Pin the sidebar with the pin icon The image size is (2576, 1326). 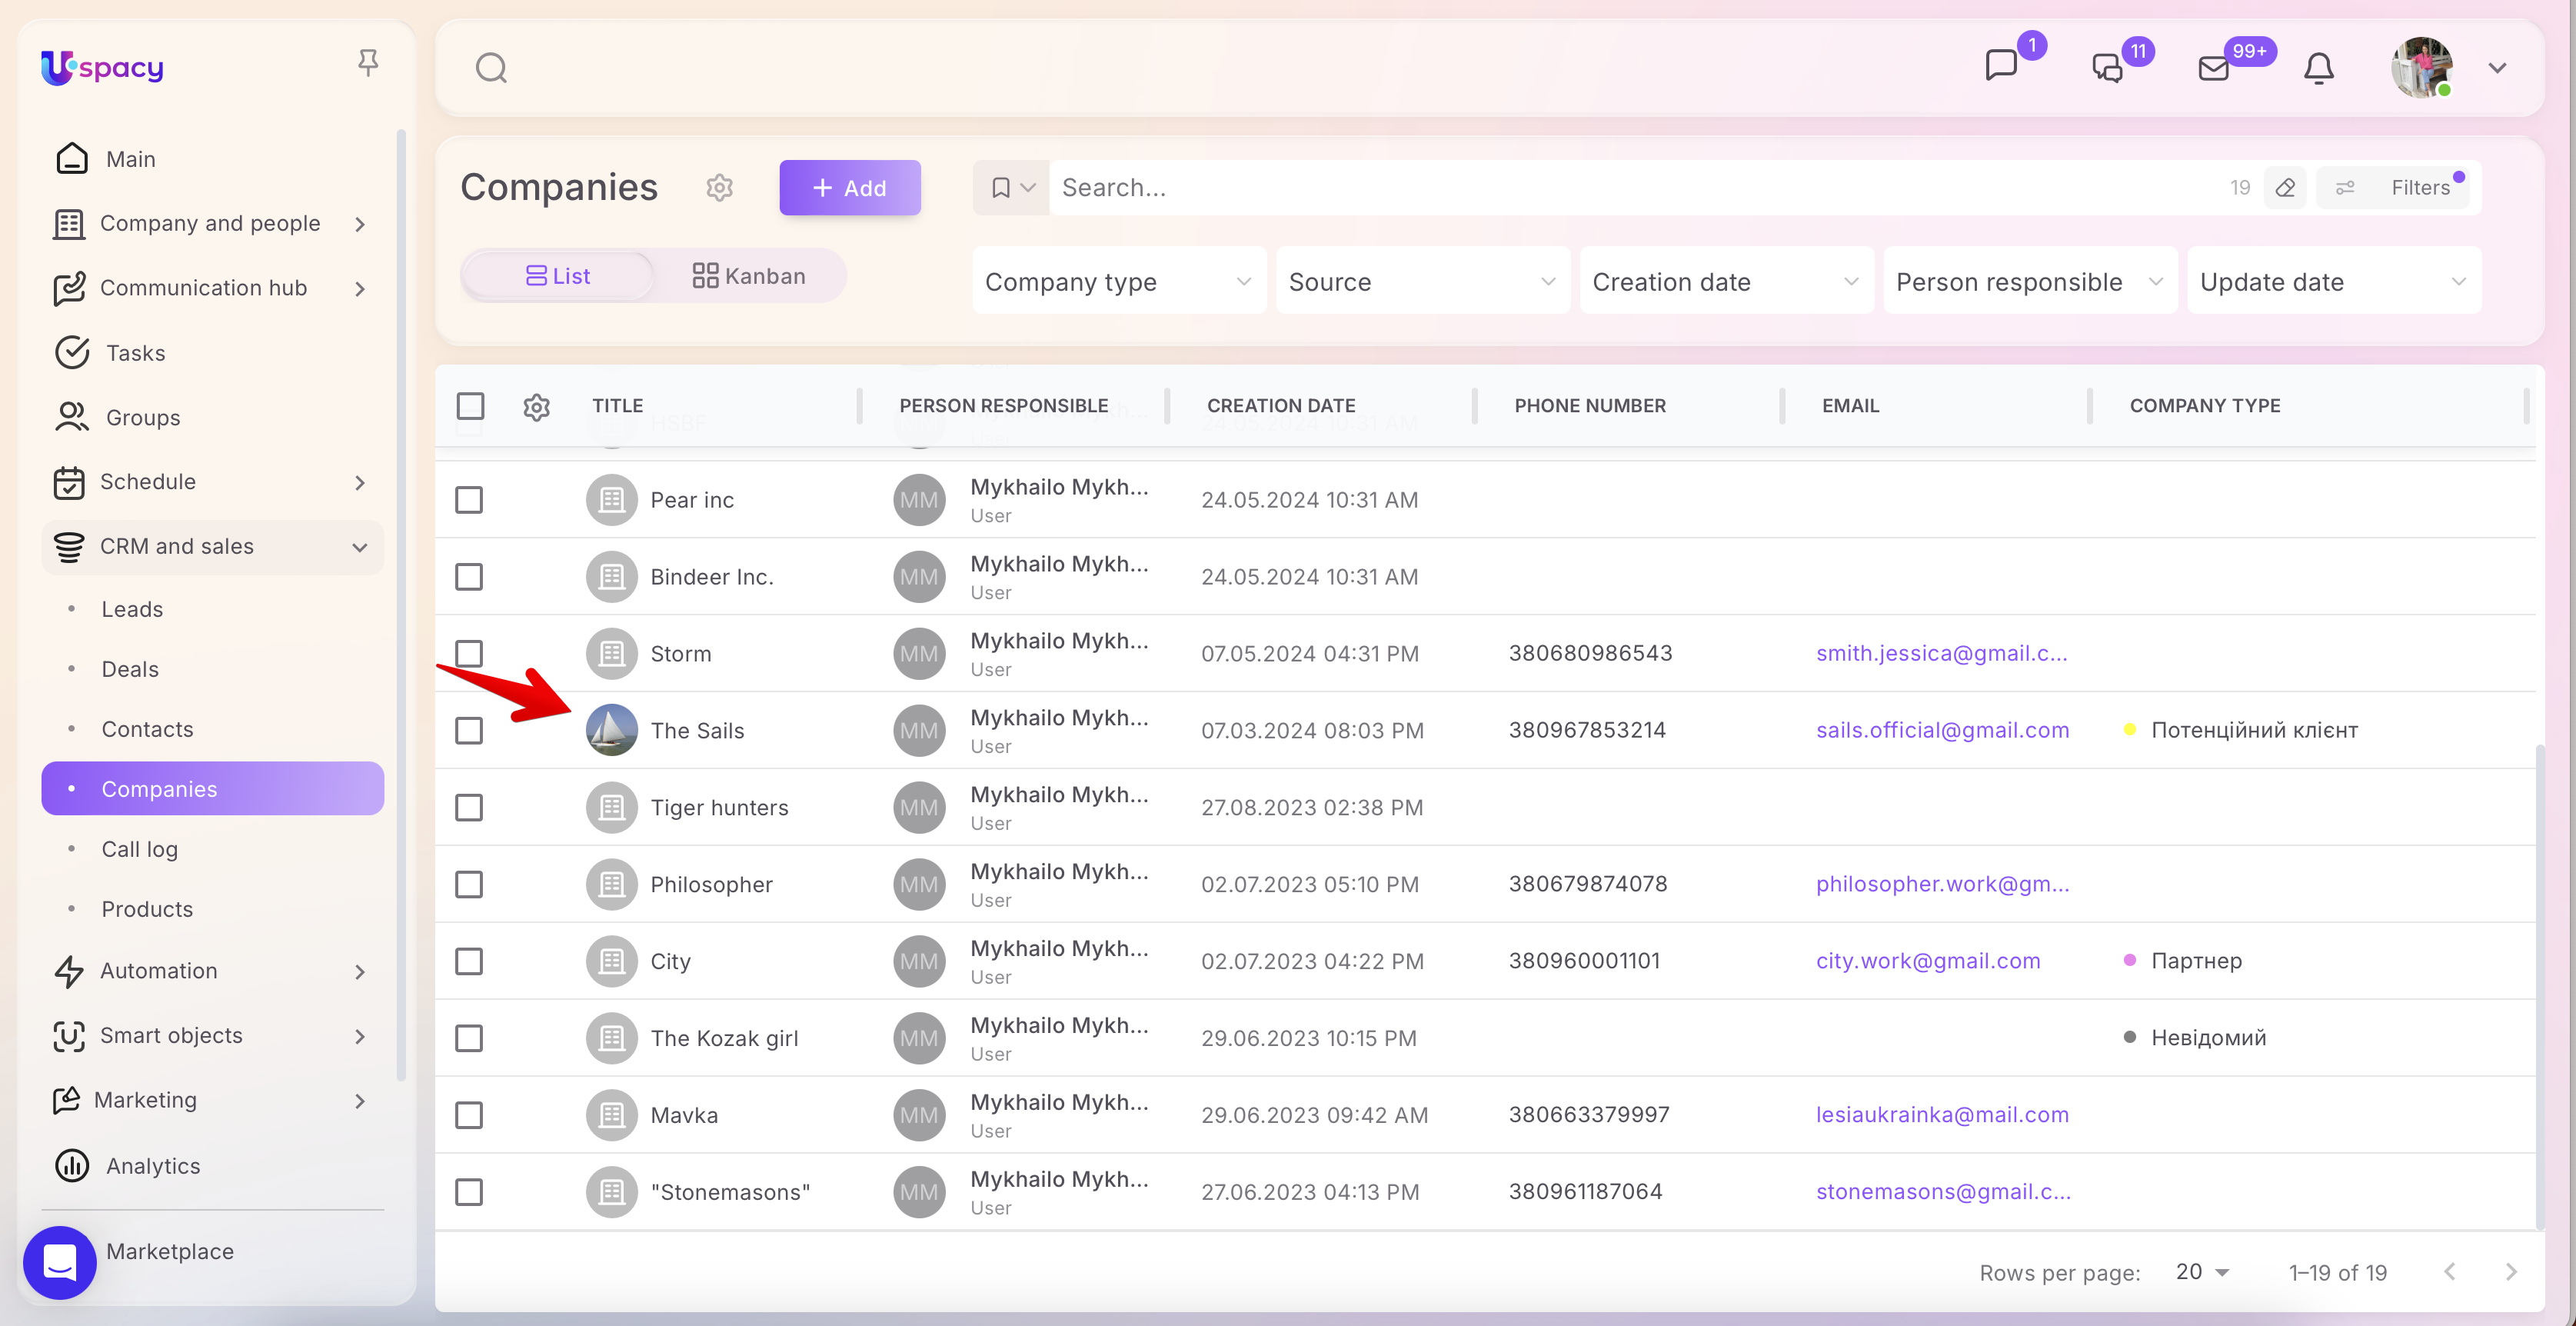[x=368, y=63]
